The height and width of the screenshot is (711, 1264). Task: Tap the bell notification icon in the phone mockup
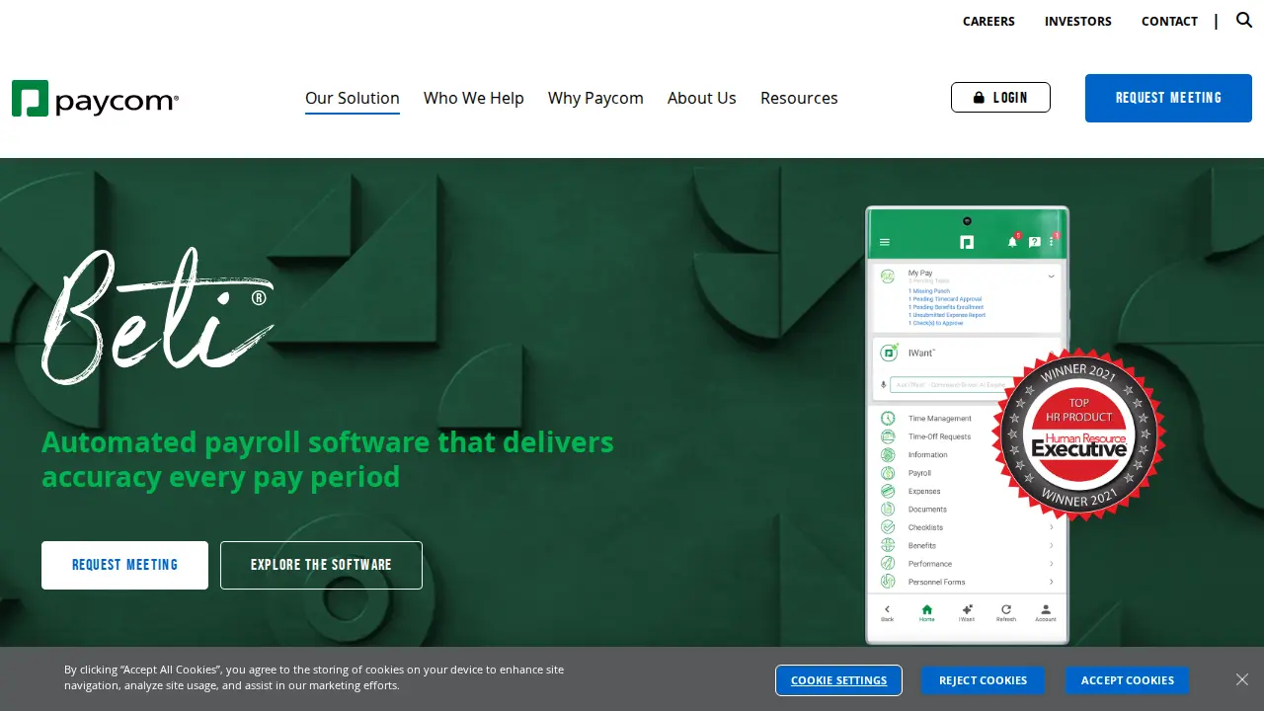(x=1012, y=242)
